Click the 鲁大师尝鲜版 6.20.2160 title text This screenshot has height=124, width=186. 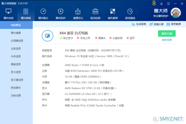14,3
